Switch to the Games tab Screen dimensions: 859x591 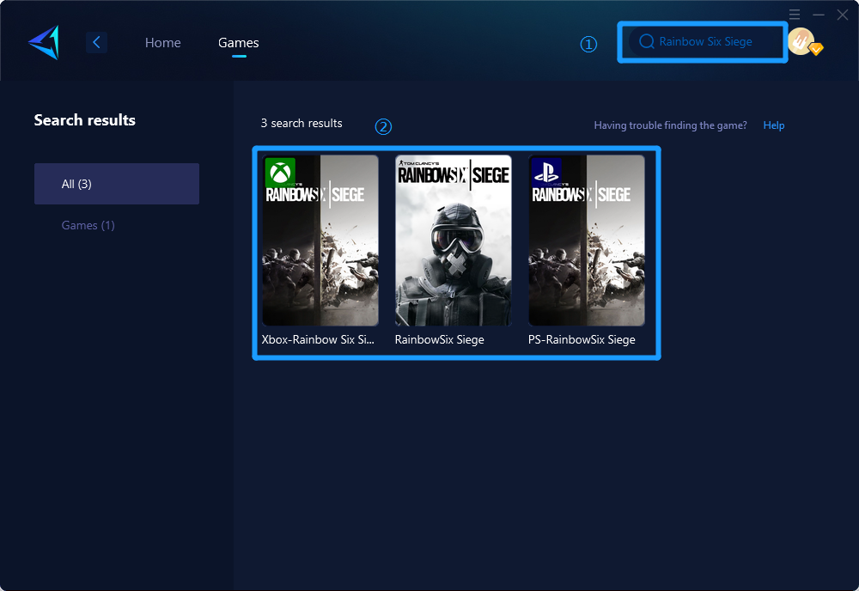point(238,43)
